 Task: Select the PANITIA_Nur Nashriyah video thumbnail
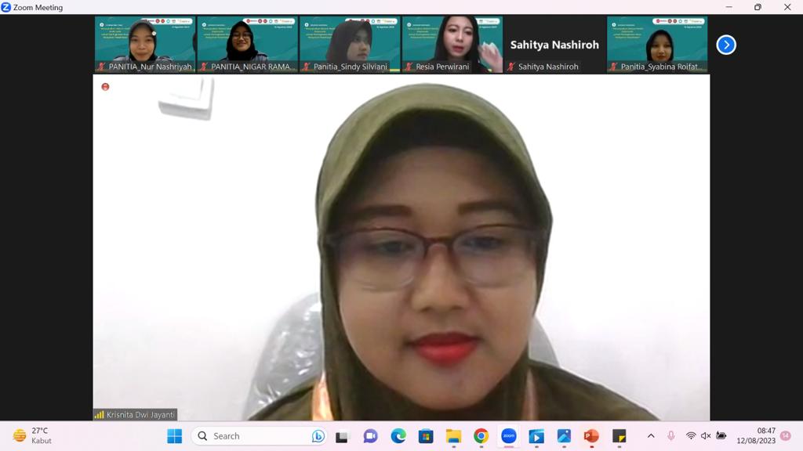tap(145, 41)
